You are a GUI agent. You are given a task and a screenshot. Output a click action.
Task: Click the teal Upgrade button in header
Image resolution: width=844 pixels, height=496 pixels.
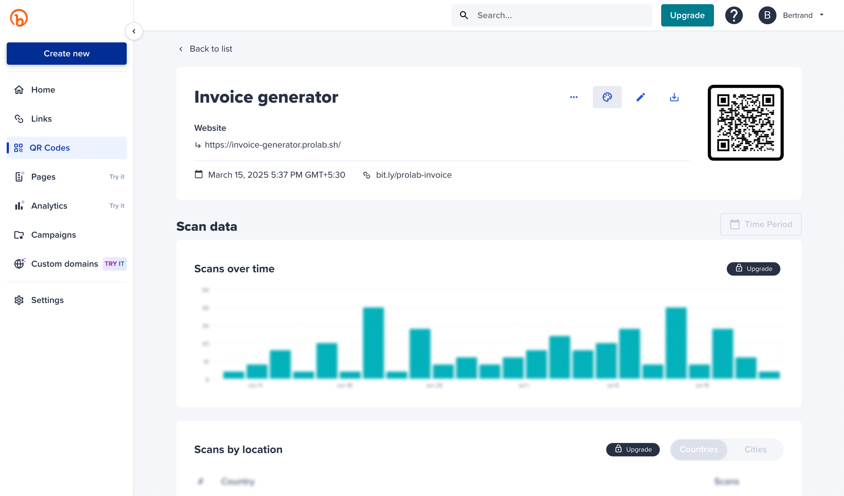(687, 15)
